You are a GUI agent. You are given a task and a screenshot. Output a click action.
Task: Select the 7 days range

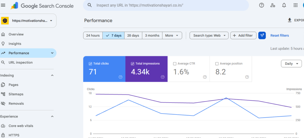click(x=114, y=35)
